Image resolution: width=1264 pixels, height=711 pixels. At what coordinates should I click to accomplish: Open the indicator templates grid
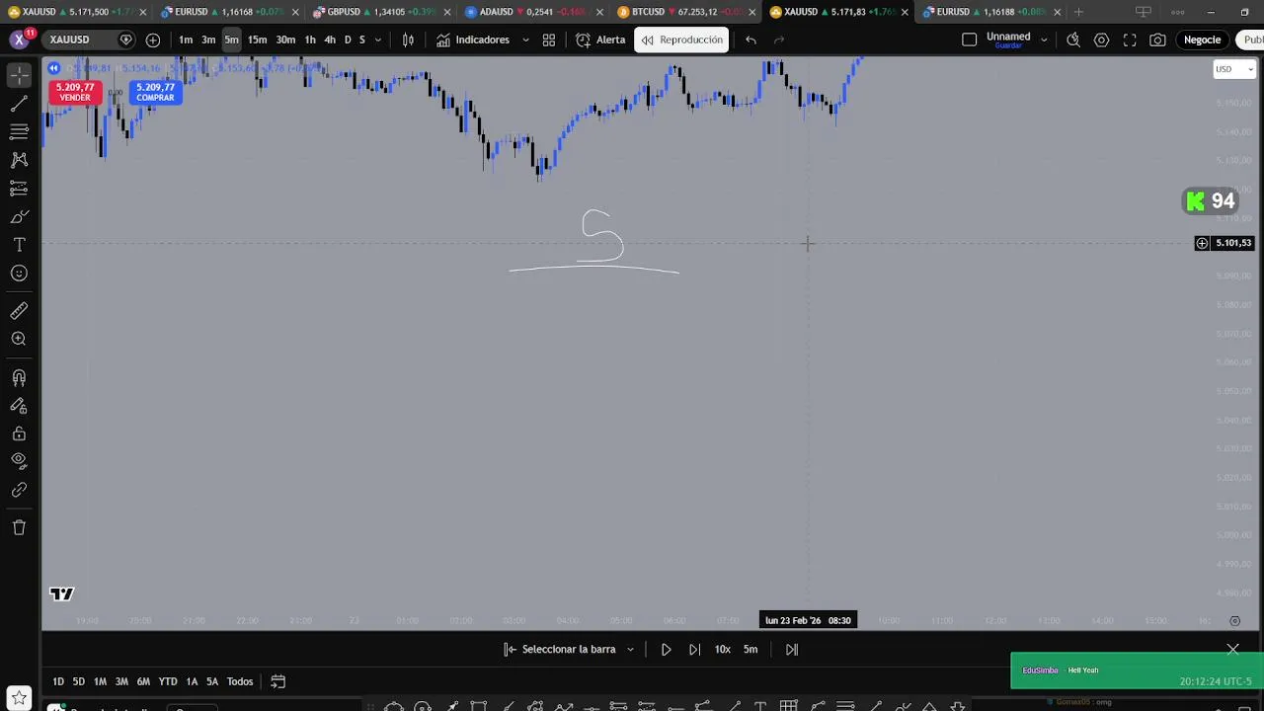(549, 39)
